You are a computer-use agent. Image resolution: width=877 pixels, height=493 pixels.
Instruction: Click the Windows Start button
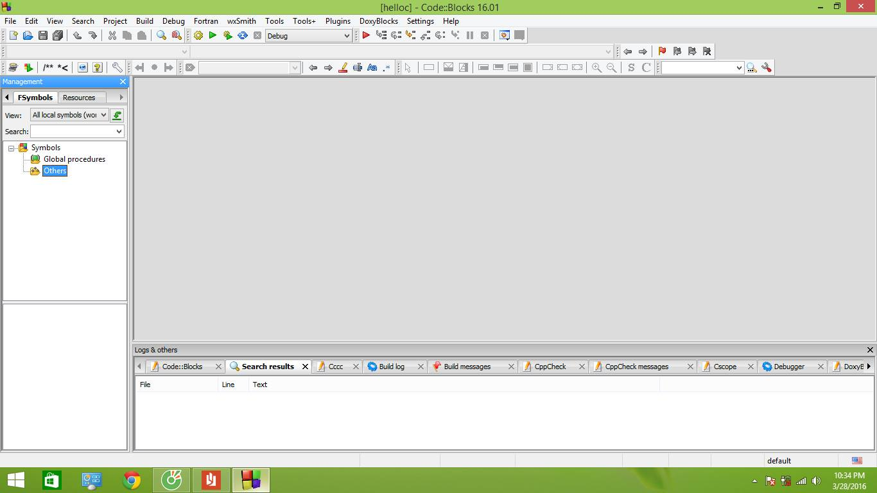[x=16, y=480]
